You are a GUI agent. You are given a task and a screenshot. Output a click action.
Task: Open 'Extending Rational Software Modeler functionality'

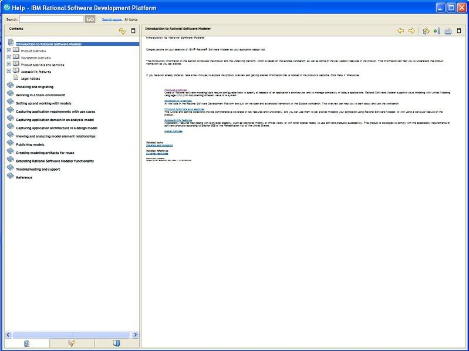coord(55,161)
